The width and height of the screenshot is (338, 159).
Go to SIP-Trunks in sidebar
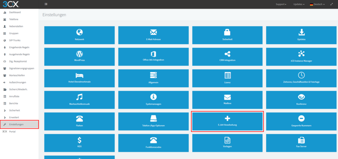click(19, 40)
